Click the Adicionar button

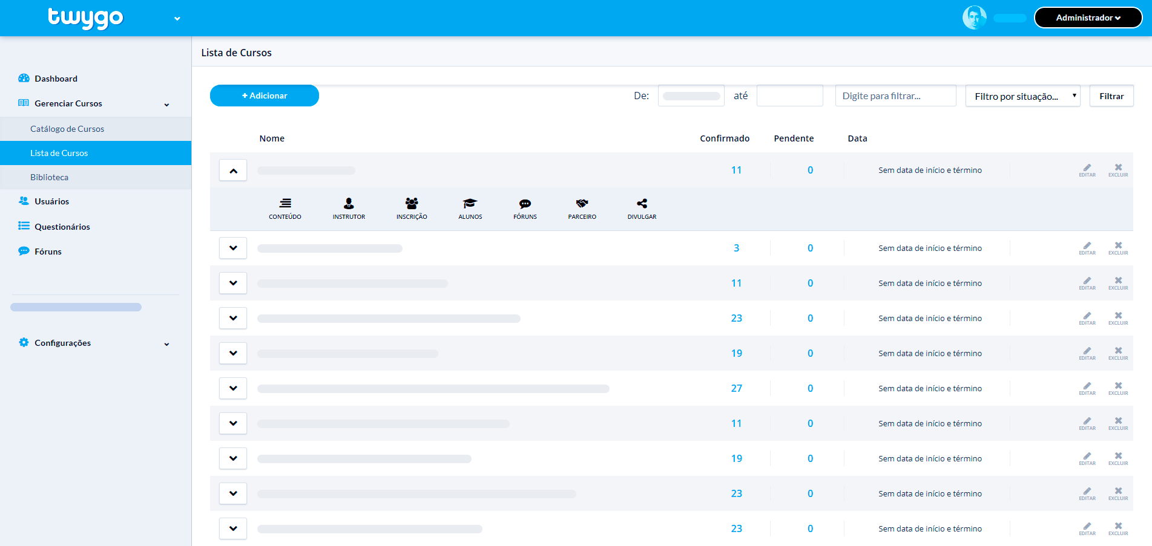pos(264,96)
